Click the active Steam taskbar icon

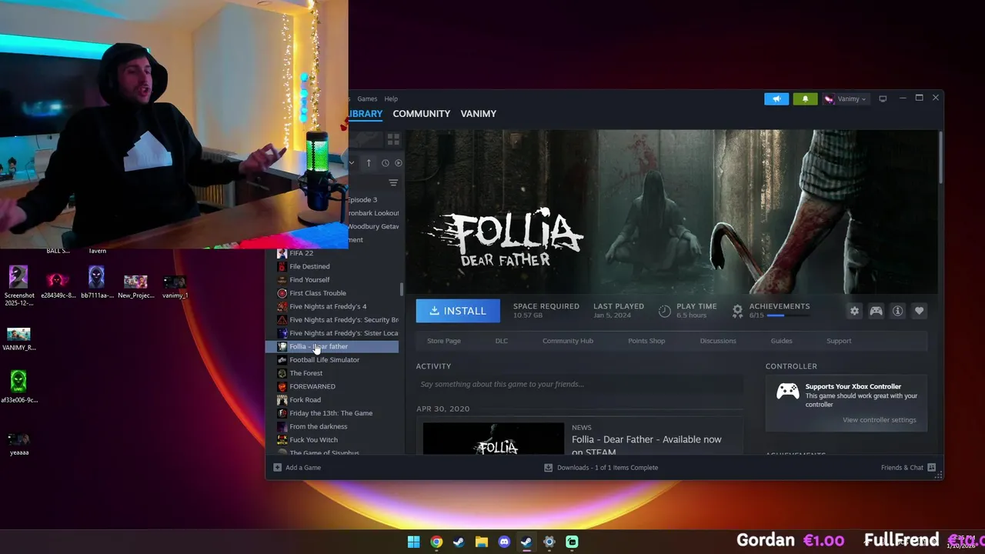click(x=526, y=542)
